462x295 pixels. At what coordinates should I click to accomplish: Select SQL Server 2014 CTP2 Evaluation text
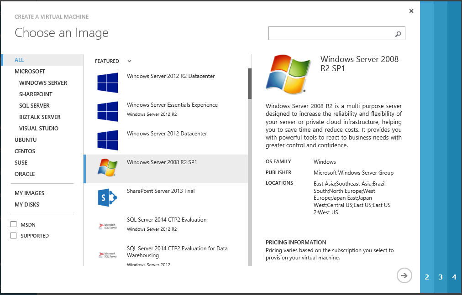click(x=167, y=220)
